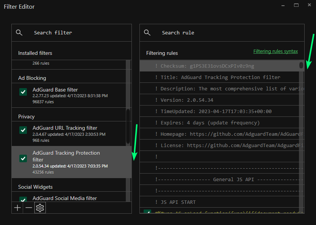Click the Privacy category header
316x225 pixels.
(x=27, y=116)
